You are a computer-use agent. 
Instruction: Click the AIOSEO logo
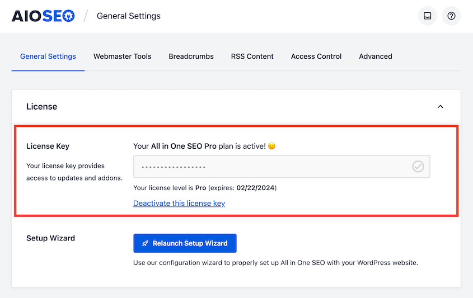pos(43,16)
